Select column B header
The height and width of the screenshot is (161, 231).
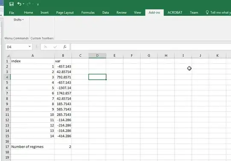point(63,56)
